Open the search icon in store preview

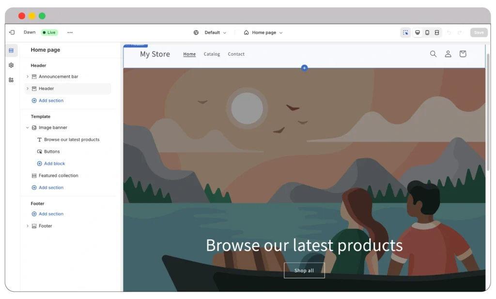click(433, 54)
